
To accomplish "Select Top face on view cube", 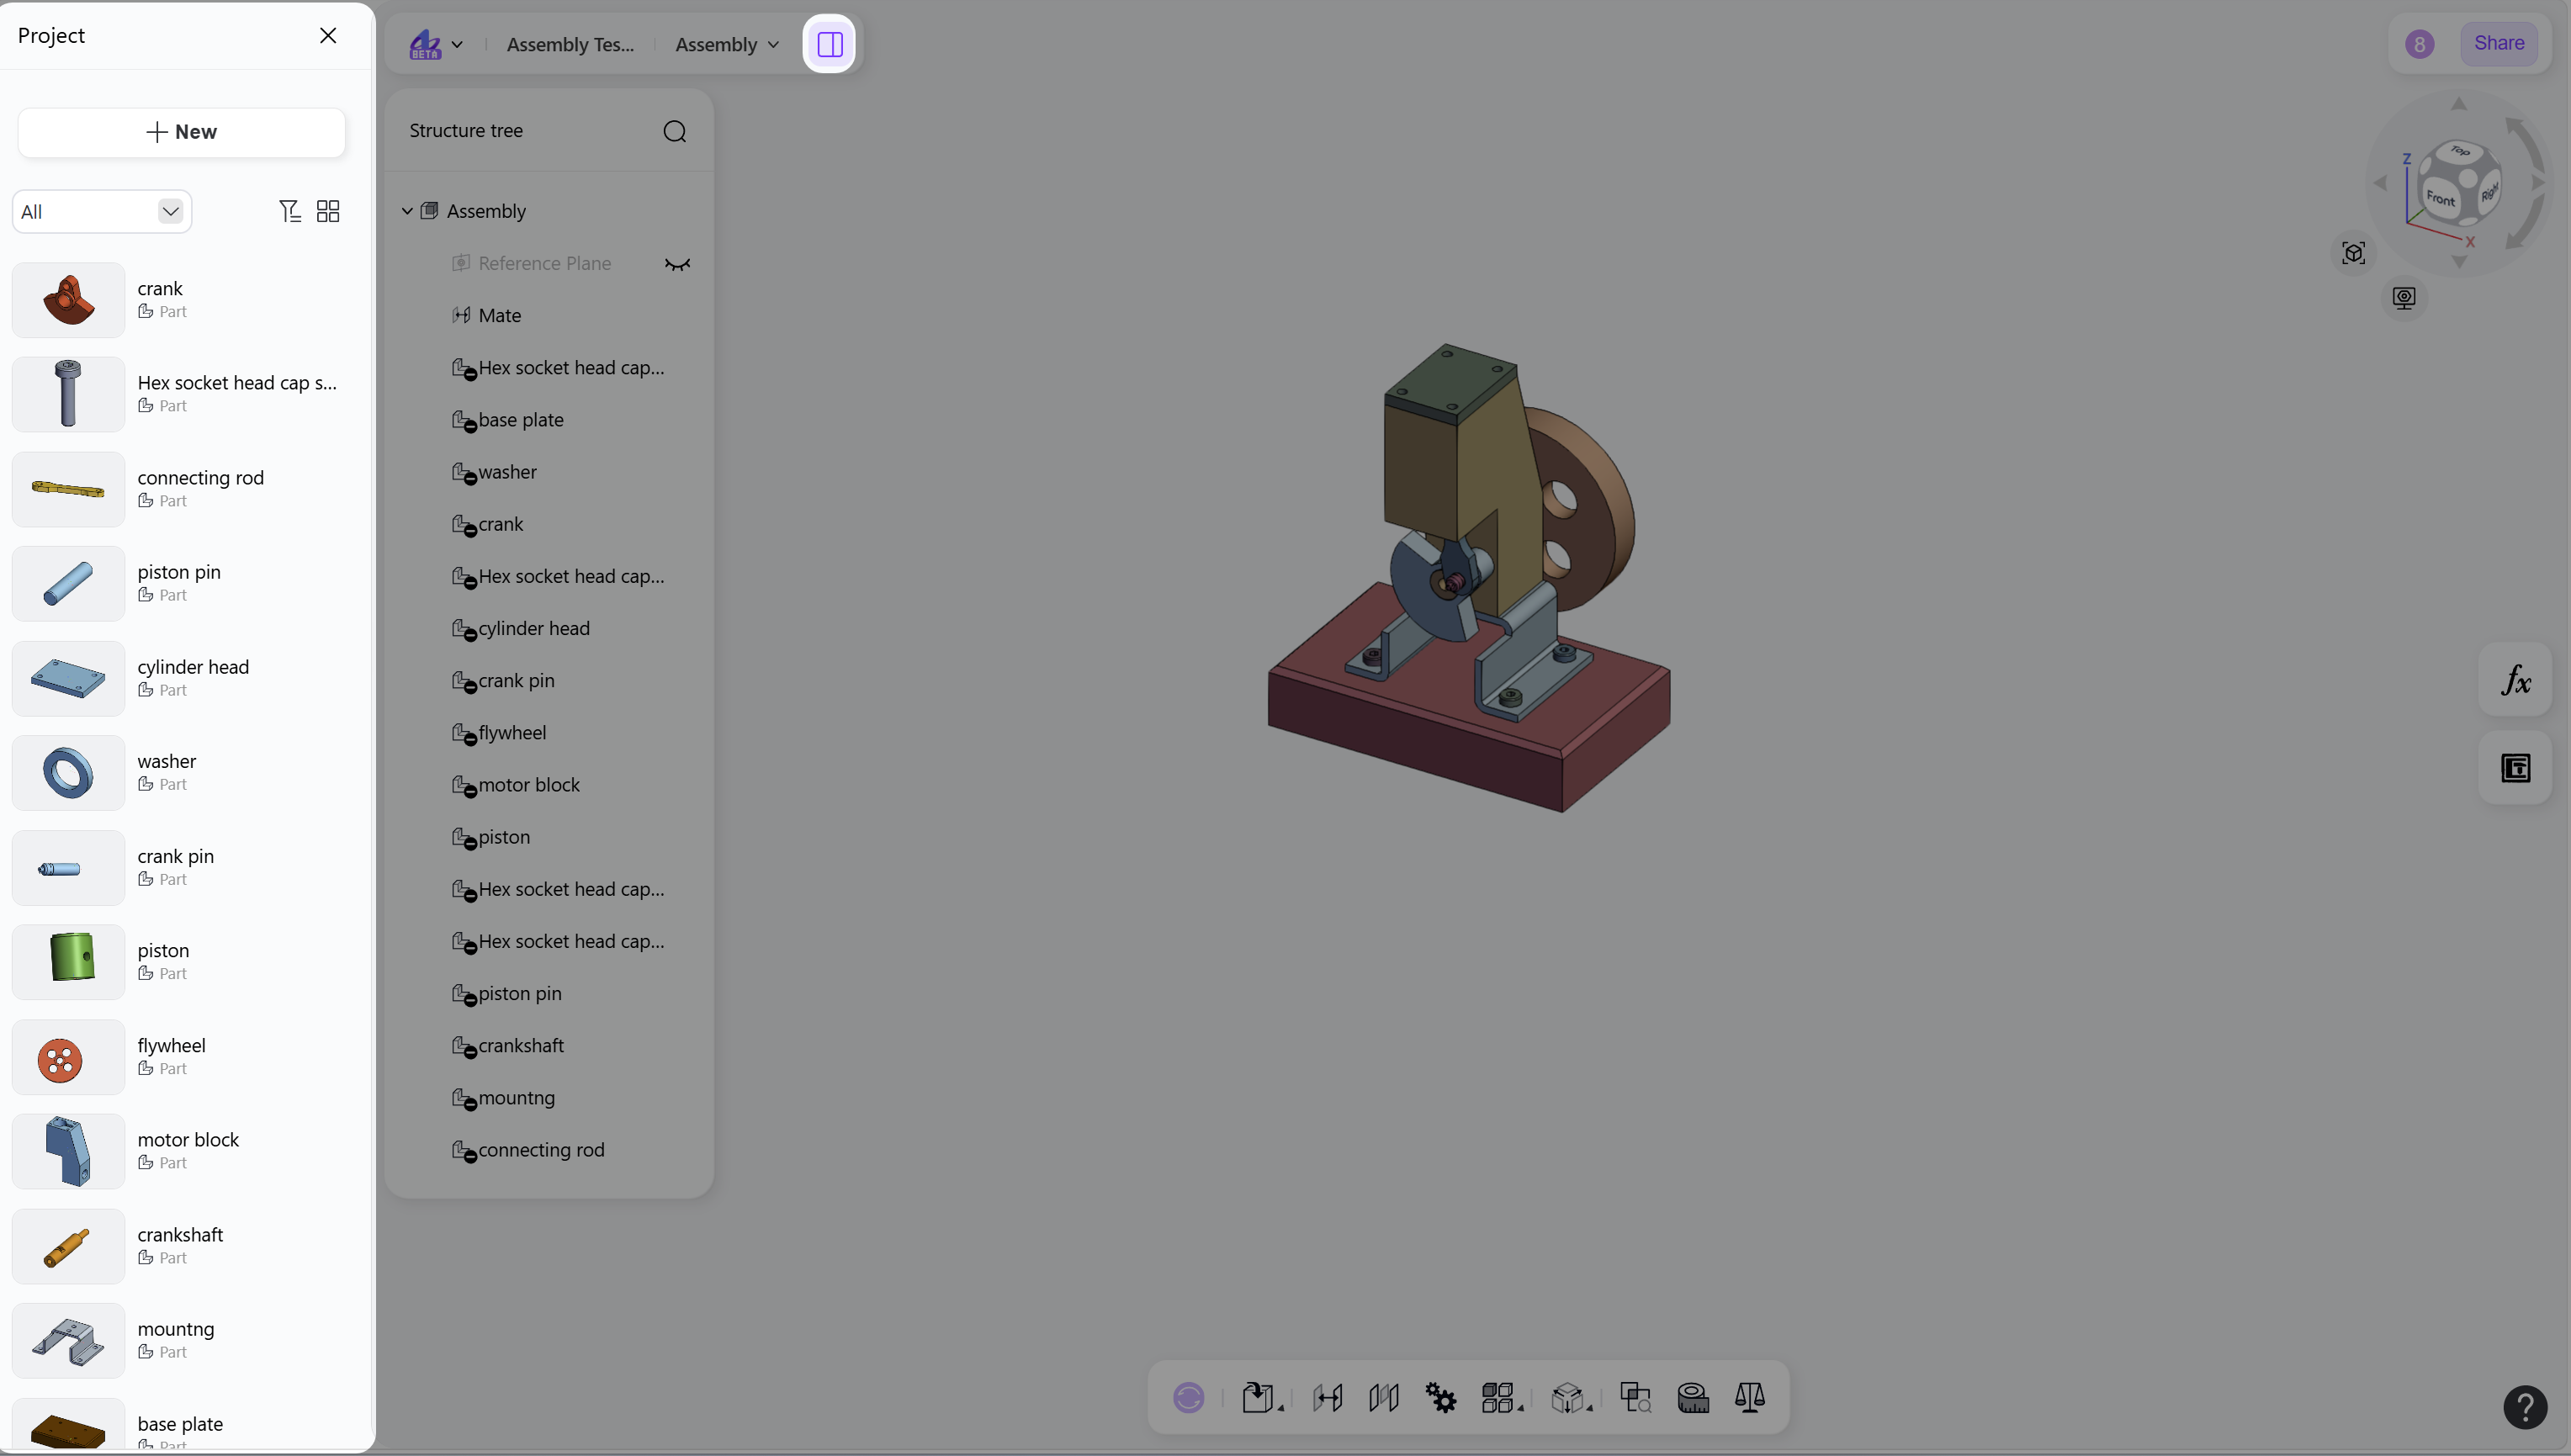I will click(2461, 151).
